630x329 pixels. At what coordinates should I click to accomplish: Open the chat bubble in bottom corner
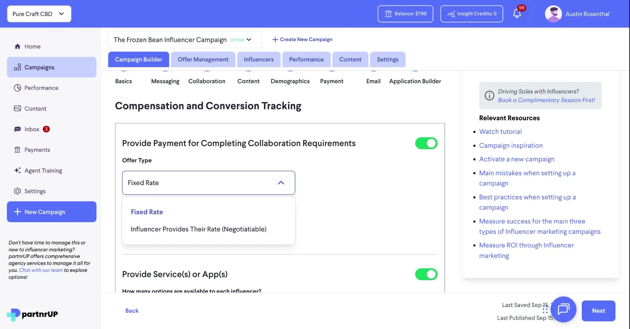563,309
